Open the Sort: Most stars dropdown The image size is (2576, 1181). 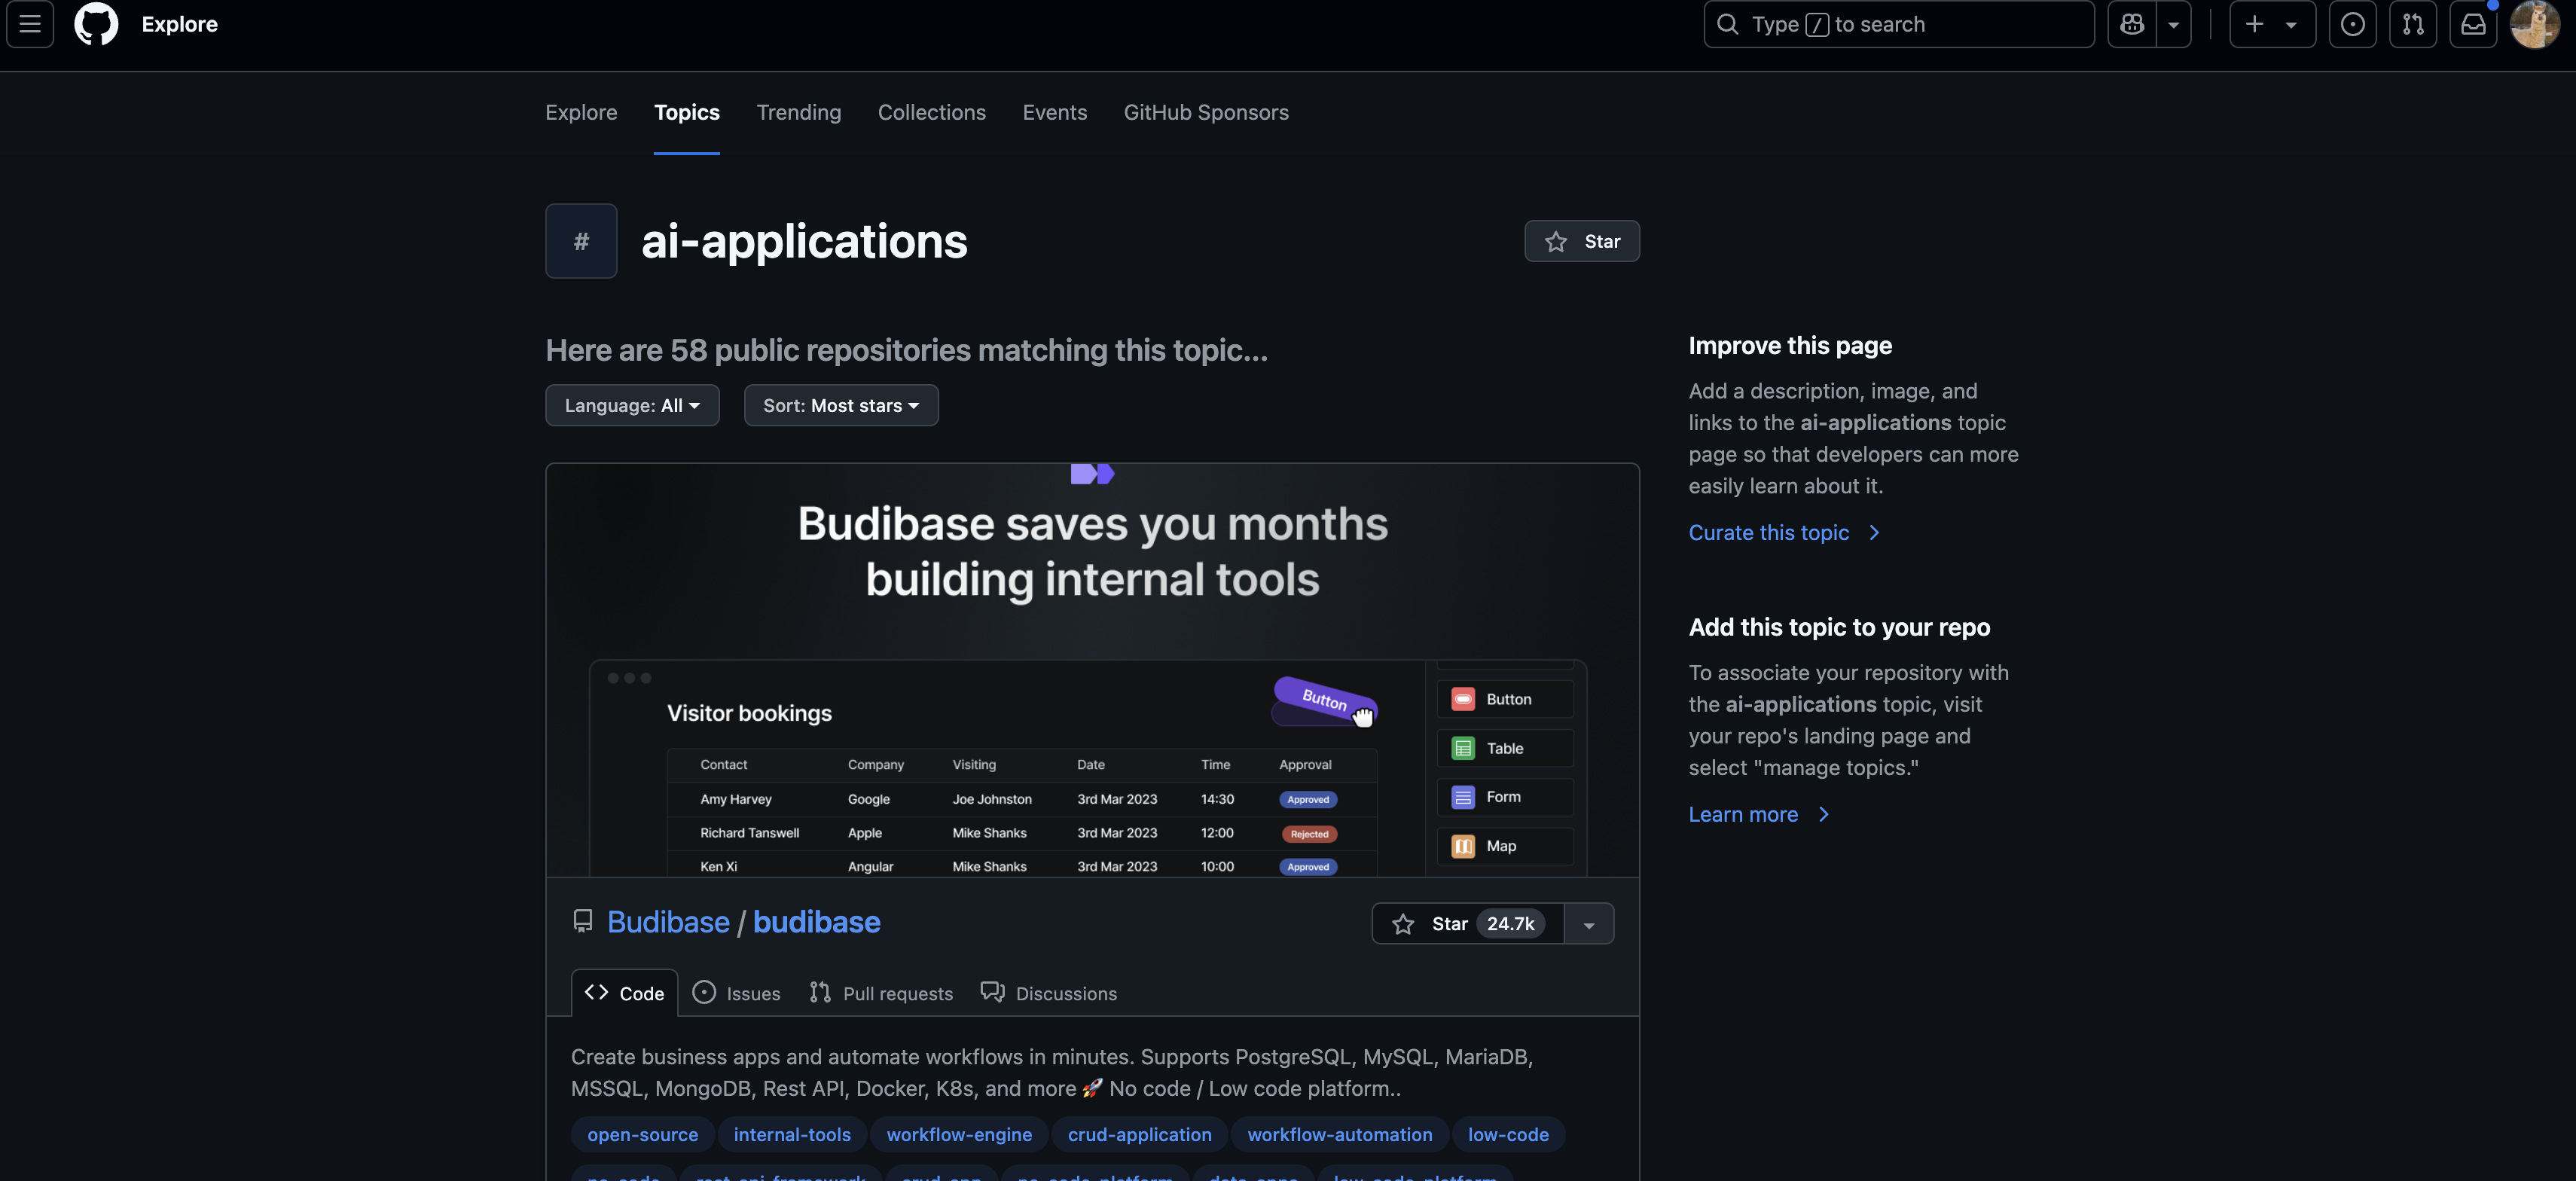tap(841, 405)
